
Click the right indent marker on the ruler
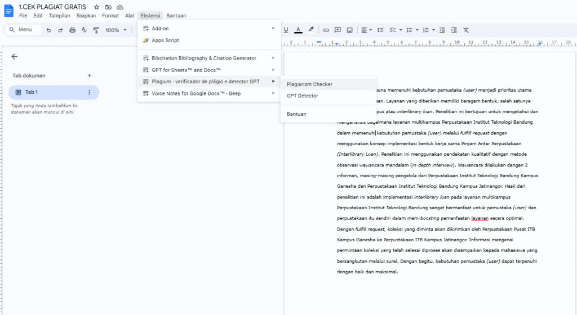tap(540, 43)
